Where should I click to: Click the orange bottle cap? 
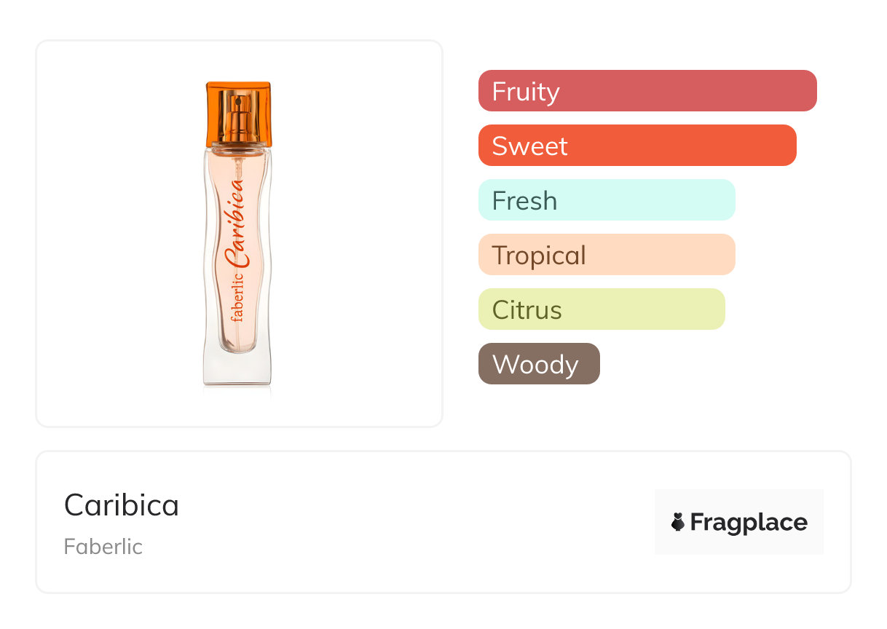tap(238, 113)
